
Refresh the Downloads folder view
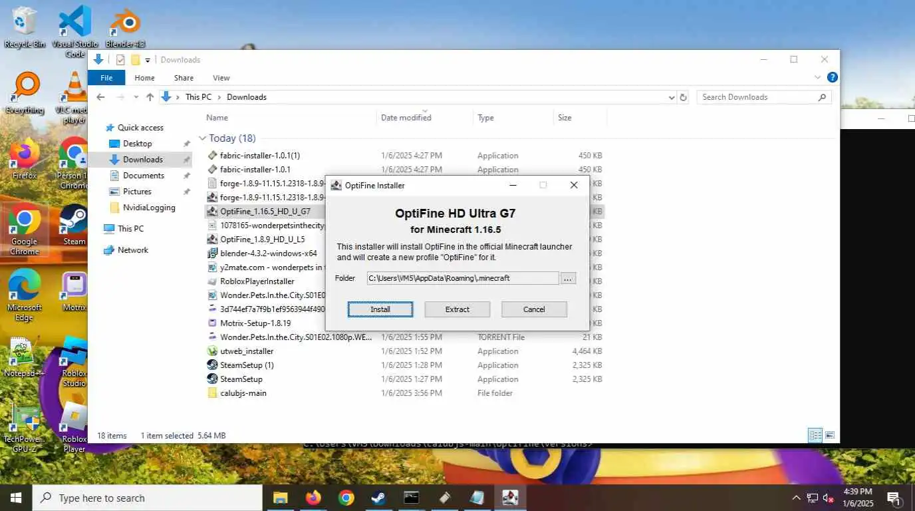pyautogui.click(x=683, y=97)
